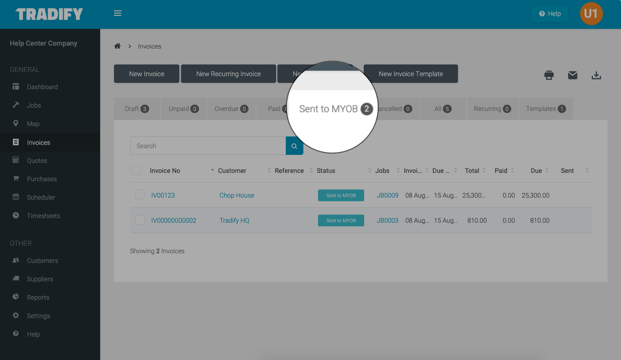Click the Sent to MYOB badge for IV00123
Screen dimensions: 621x360
[341, 195]
